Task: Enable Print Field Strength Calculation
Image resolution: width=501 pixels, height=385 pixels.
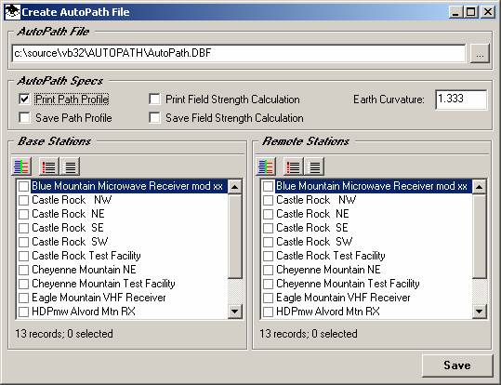Action: [154, 100]
